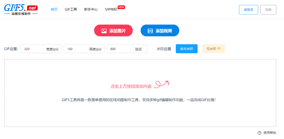Click the 注册 register button
Viewport: 284px width, 139px height.
coord(268,10)
